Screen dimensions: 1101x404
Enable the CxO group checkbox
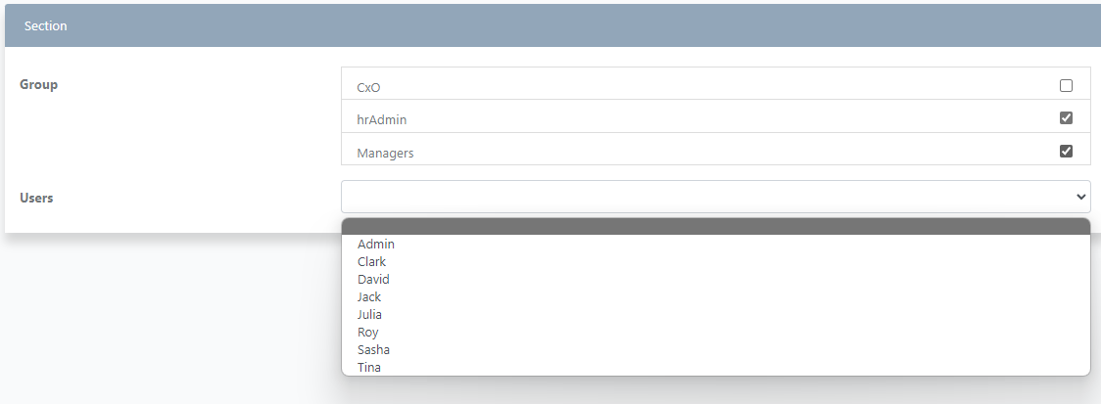click(1066, 85)
